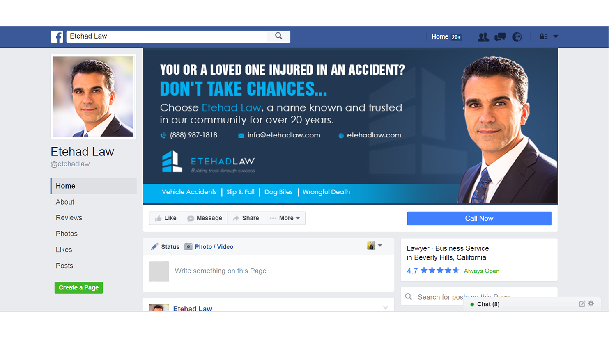This screenshot has width=616, height=346.
Task: Click the search magnifier button
Action: tap(279, 36)
